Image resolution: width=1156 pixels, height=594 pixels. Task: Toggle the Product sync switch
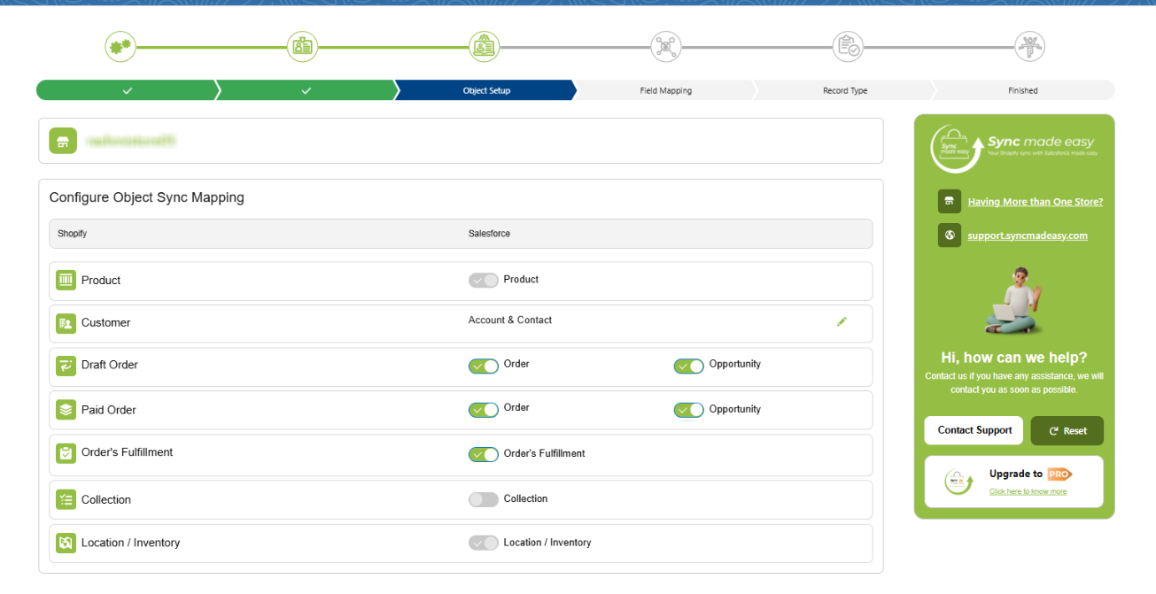pos(484,280)
